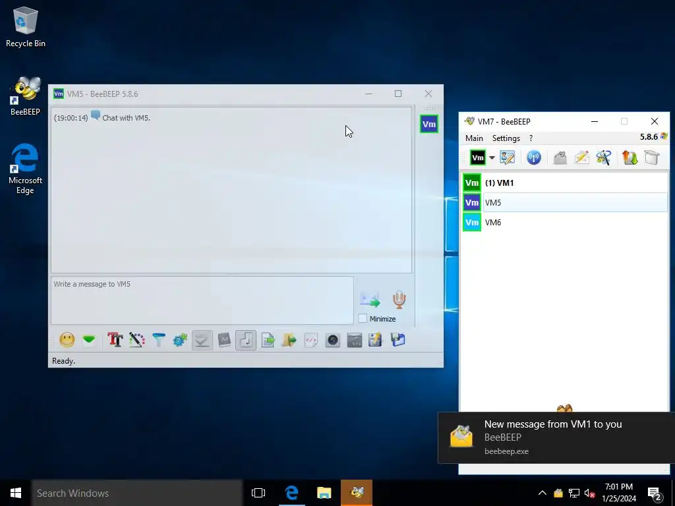Viewport: 675px width, 506px height.
Task: Click the floppy disk with pencil icon
Action: point(375,340)
